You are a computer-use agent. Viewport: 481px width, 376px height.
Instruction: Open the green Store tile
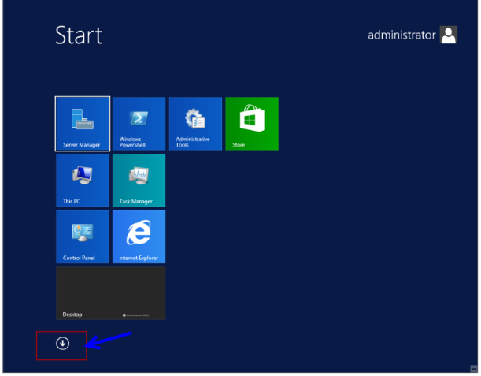252,122
